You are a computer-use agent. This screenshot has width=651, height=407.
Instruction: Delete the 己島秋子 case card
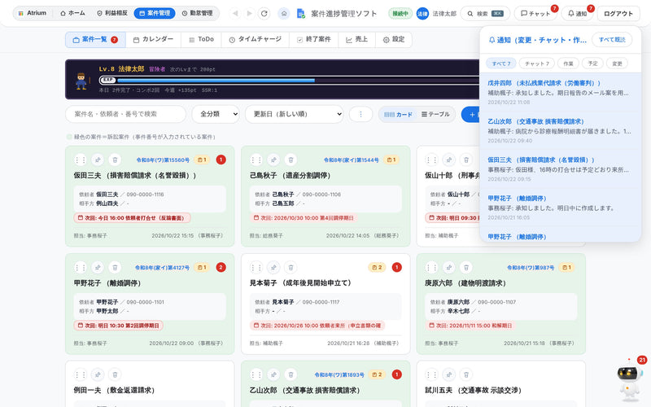pyautogui.click(x=291, y=160)
